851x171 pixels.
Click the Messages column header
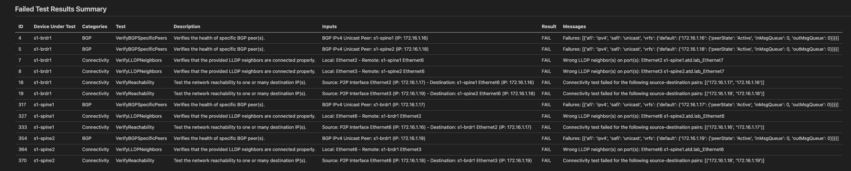coord(574,27)
